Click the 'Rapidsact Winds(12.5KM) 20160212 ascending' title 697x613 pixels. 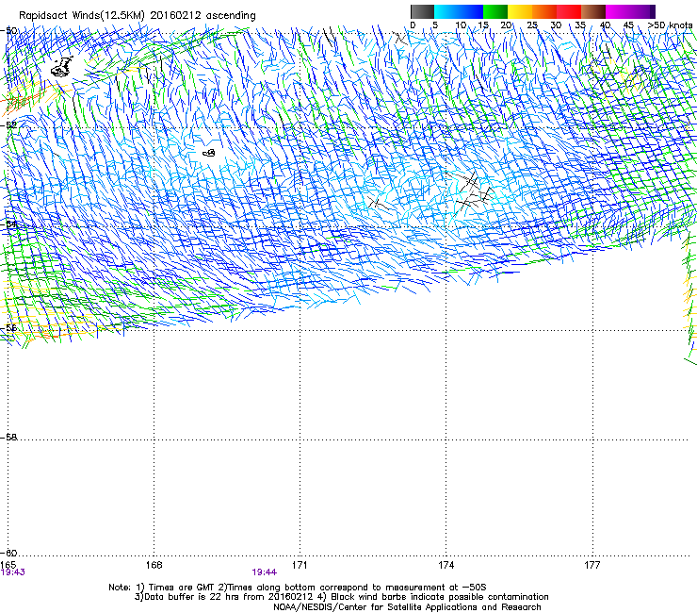click(x=138, y=16)
